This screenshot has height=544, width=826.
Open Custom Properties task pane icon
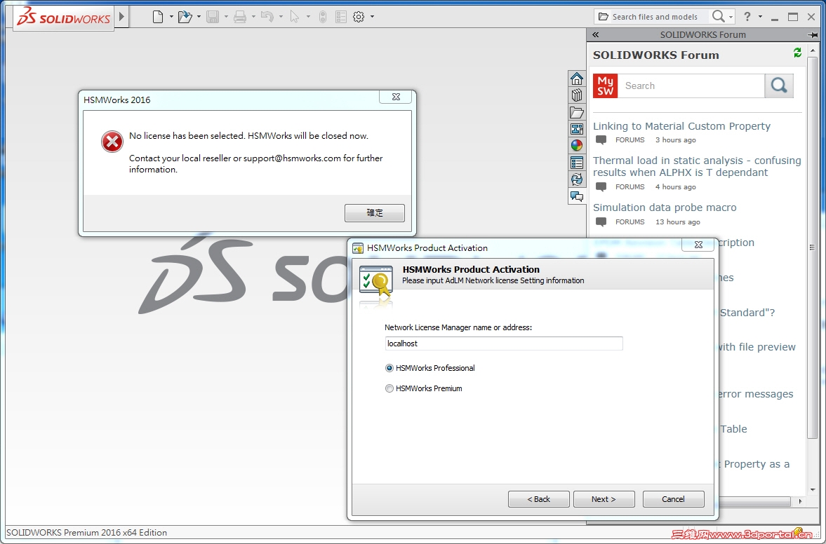click(577, 163)
